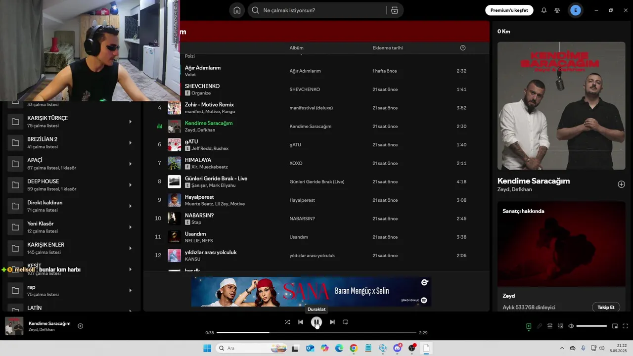The width and height of the screenshot is (633, 356).
Task: Select the NABARSIN? track
Action: coord(316,219)
